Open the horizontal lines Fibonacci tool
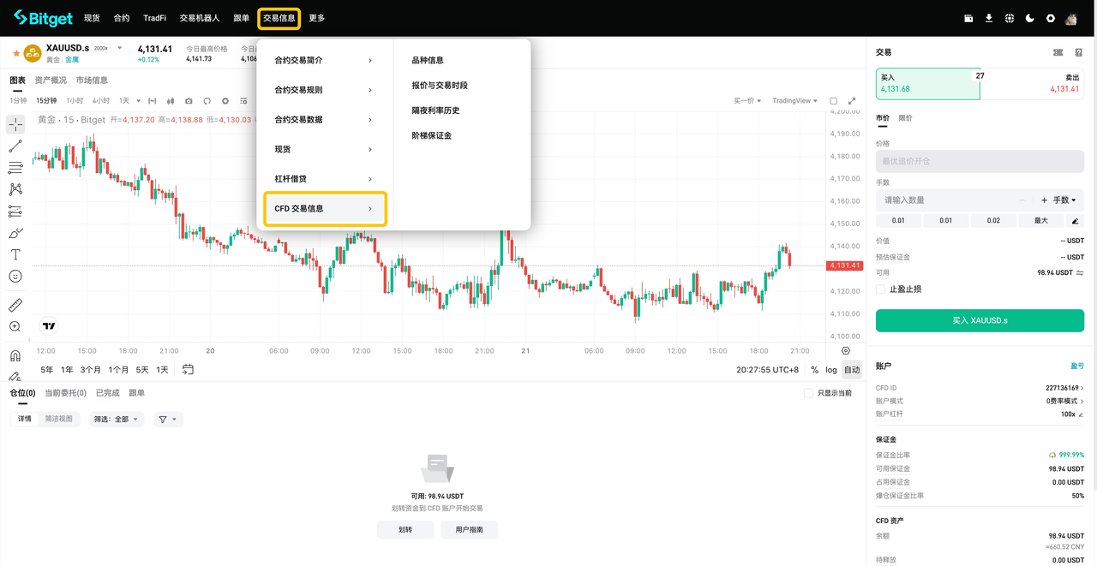The height and width of the screenshot is (566, 1097). (x=15, y=168)
